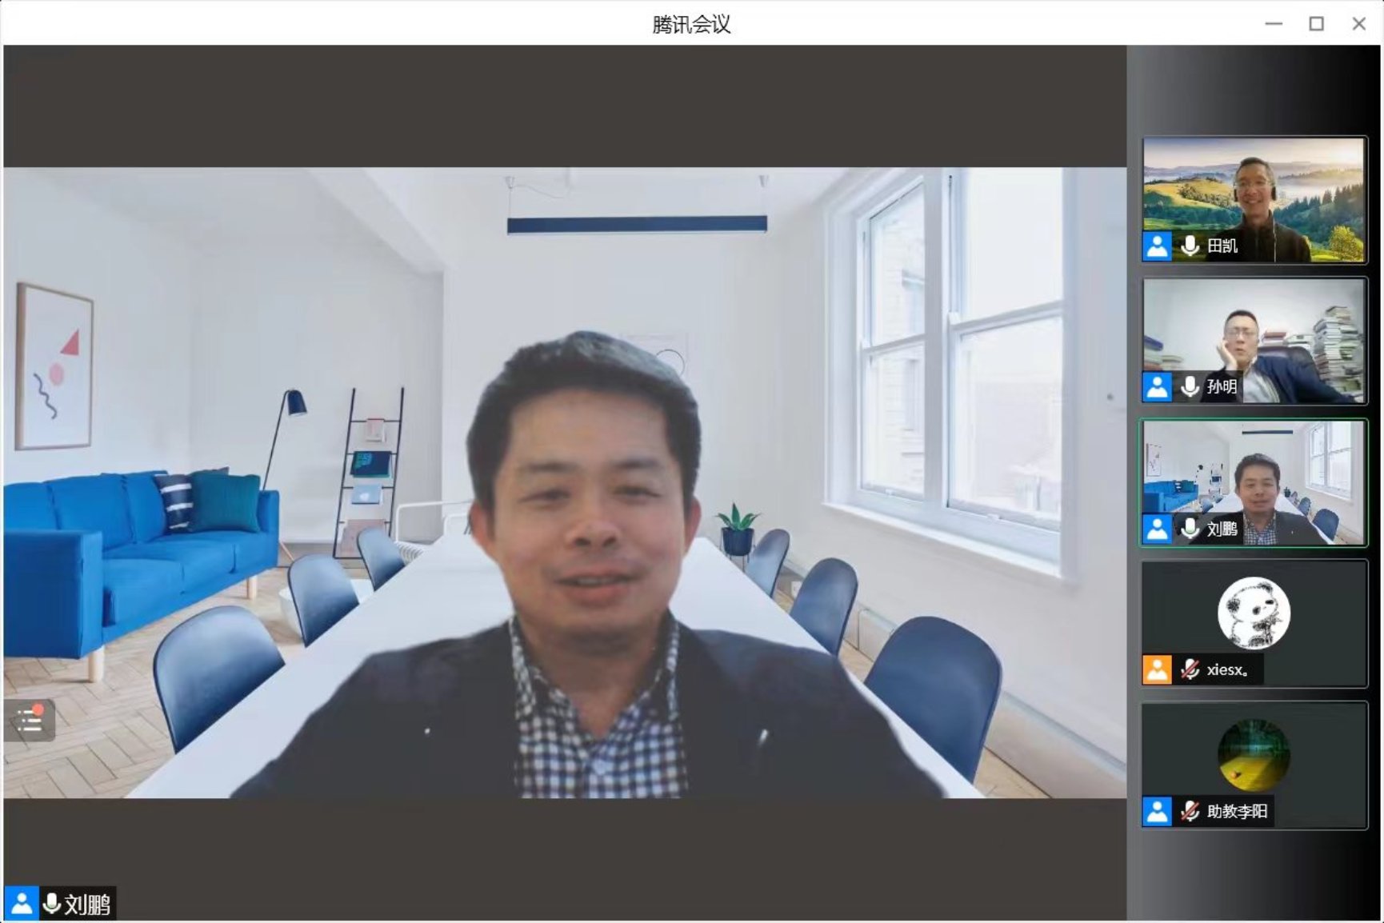Click the microphone icon in 刘鹏's sidebar tile
1384x923 pixels.
tap(1190, 529)
